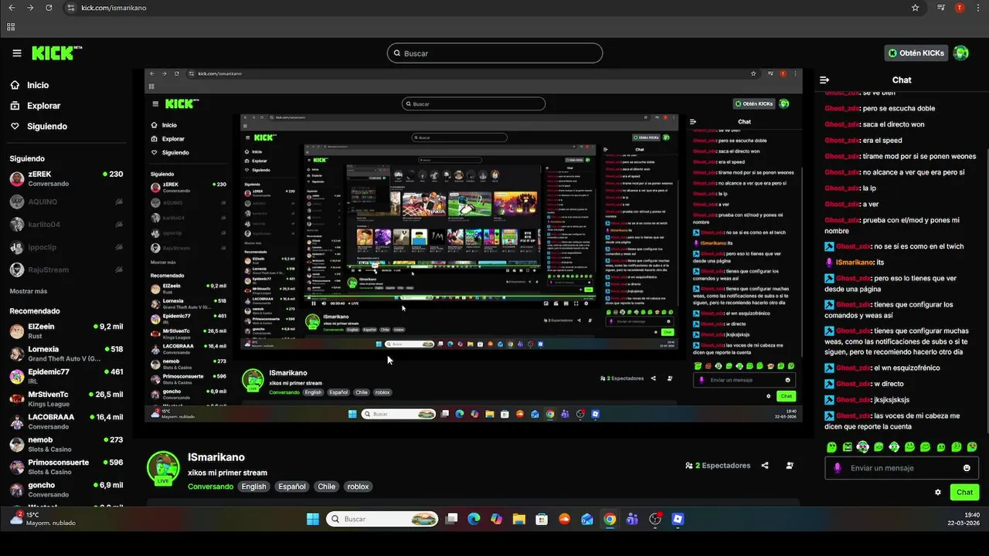This screenshot has height=556, width=989.
Task: Click the purple microphone icon in chat box
Action: (x=838, y=468)
